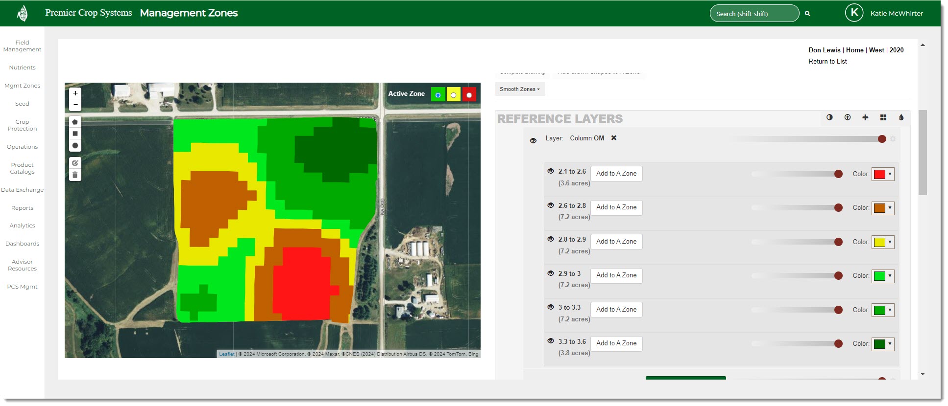
Task: Click the droplet icon in Reference Layers
Action: (x=901, y=117)
